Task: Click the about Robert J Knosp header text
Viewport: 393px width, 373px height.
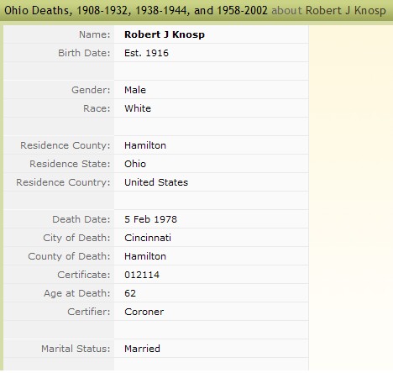Action: coord(328,10)
